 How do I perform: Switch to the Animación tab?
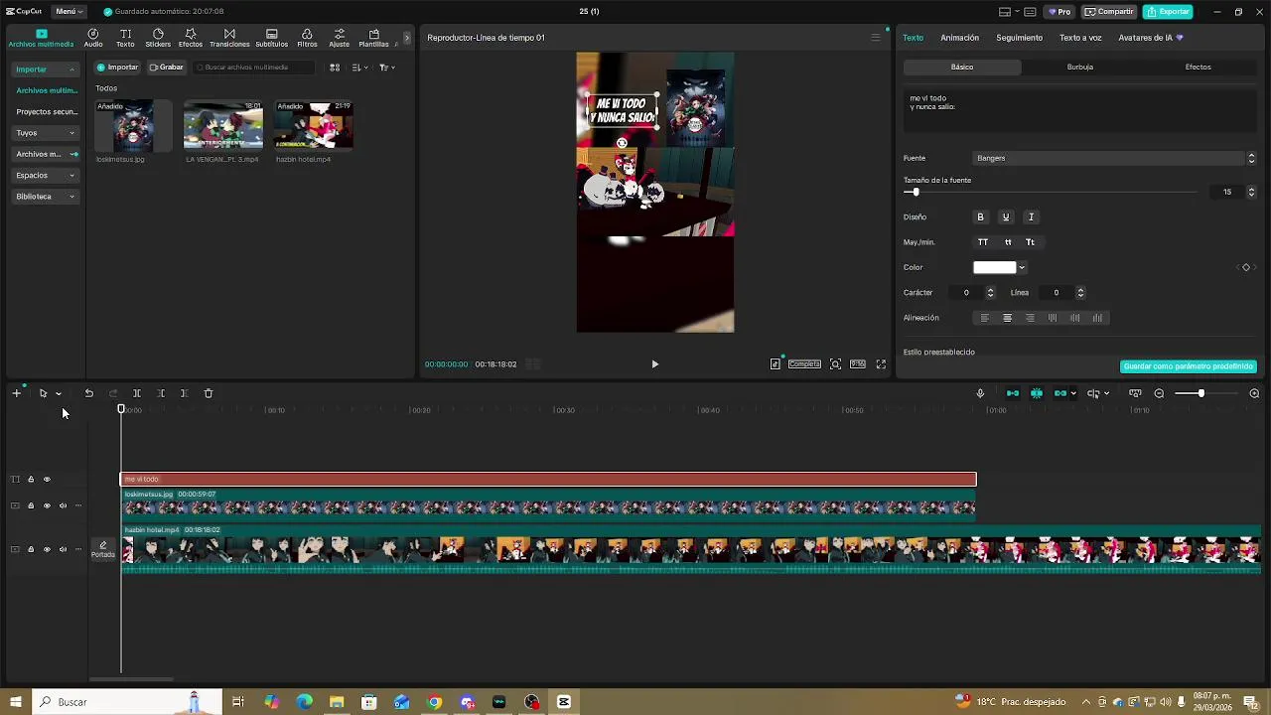(959, 38)
